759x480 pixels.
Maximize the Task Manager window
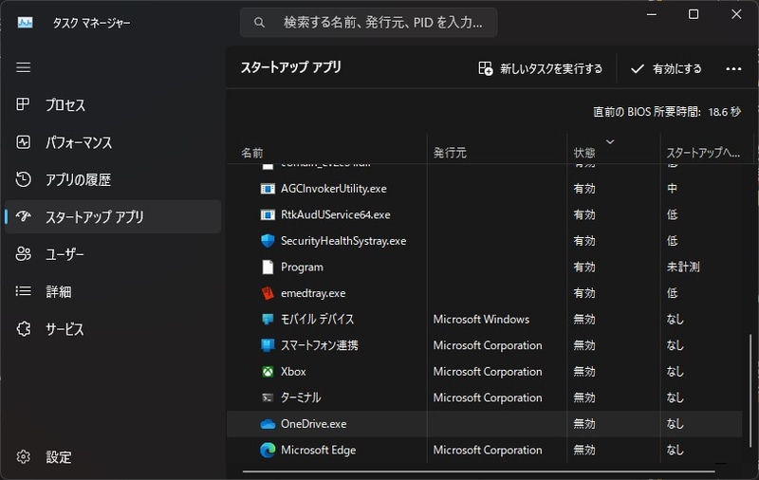pyautogui.click(x=694, y=14)
